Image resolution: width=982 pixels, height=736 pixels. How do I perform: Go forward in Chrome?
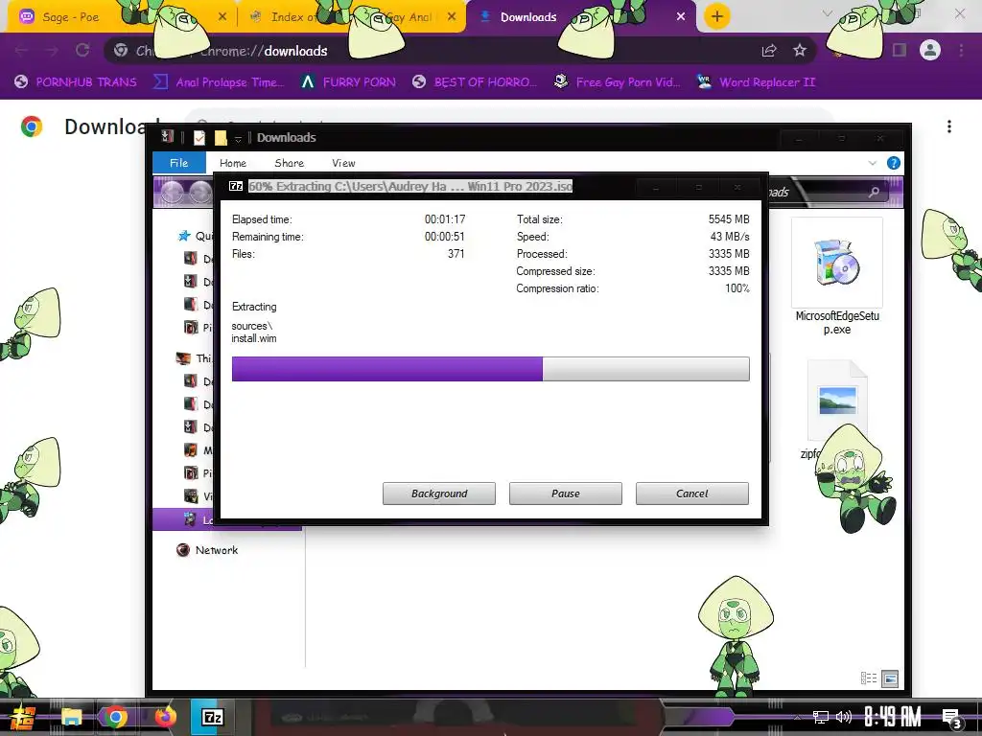pos(52,51)
